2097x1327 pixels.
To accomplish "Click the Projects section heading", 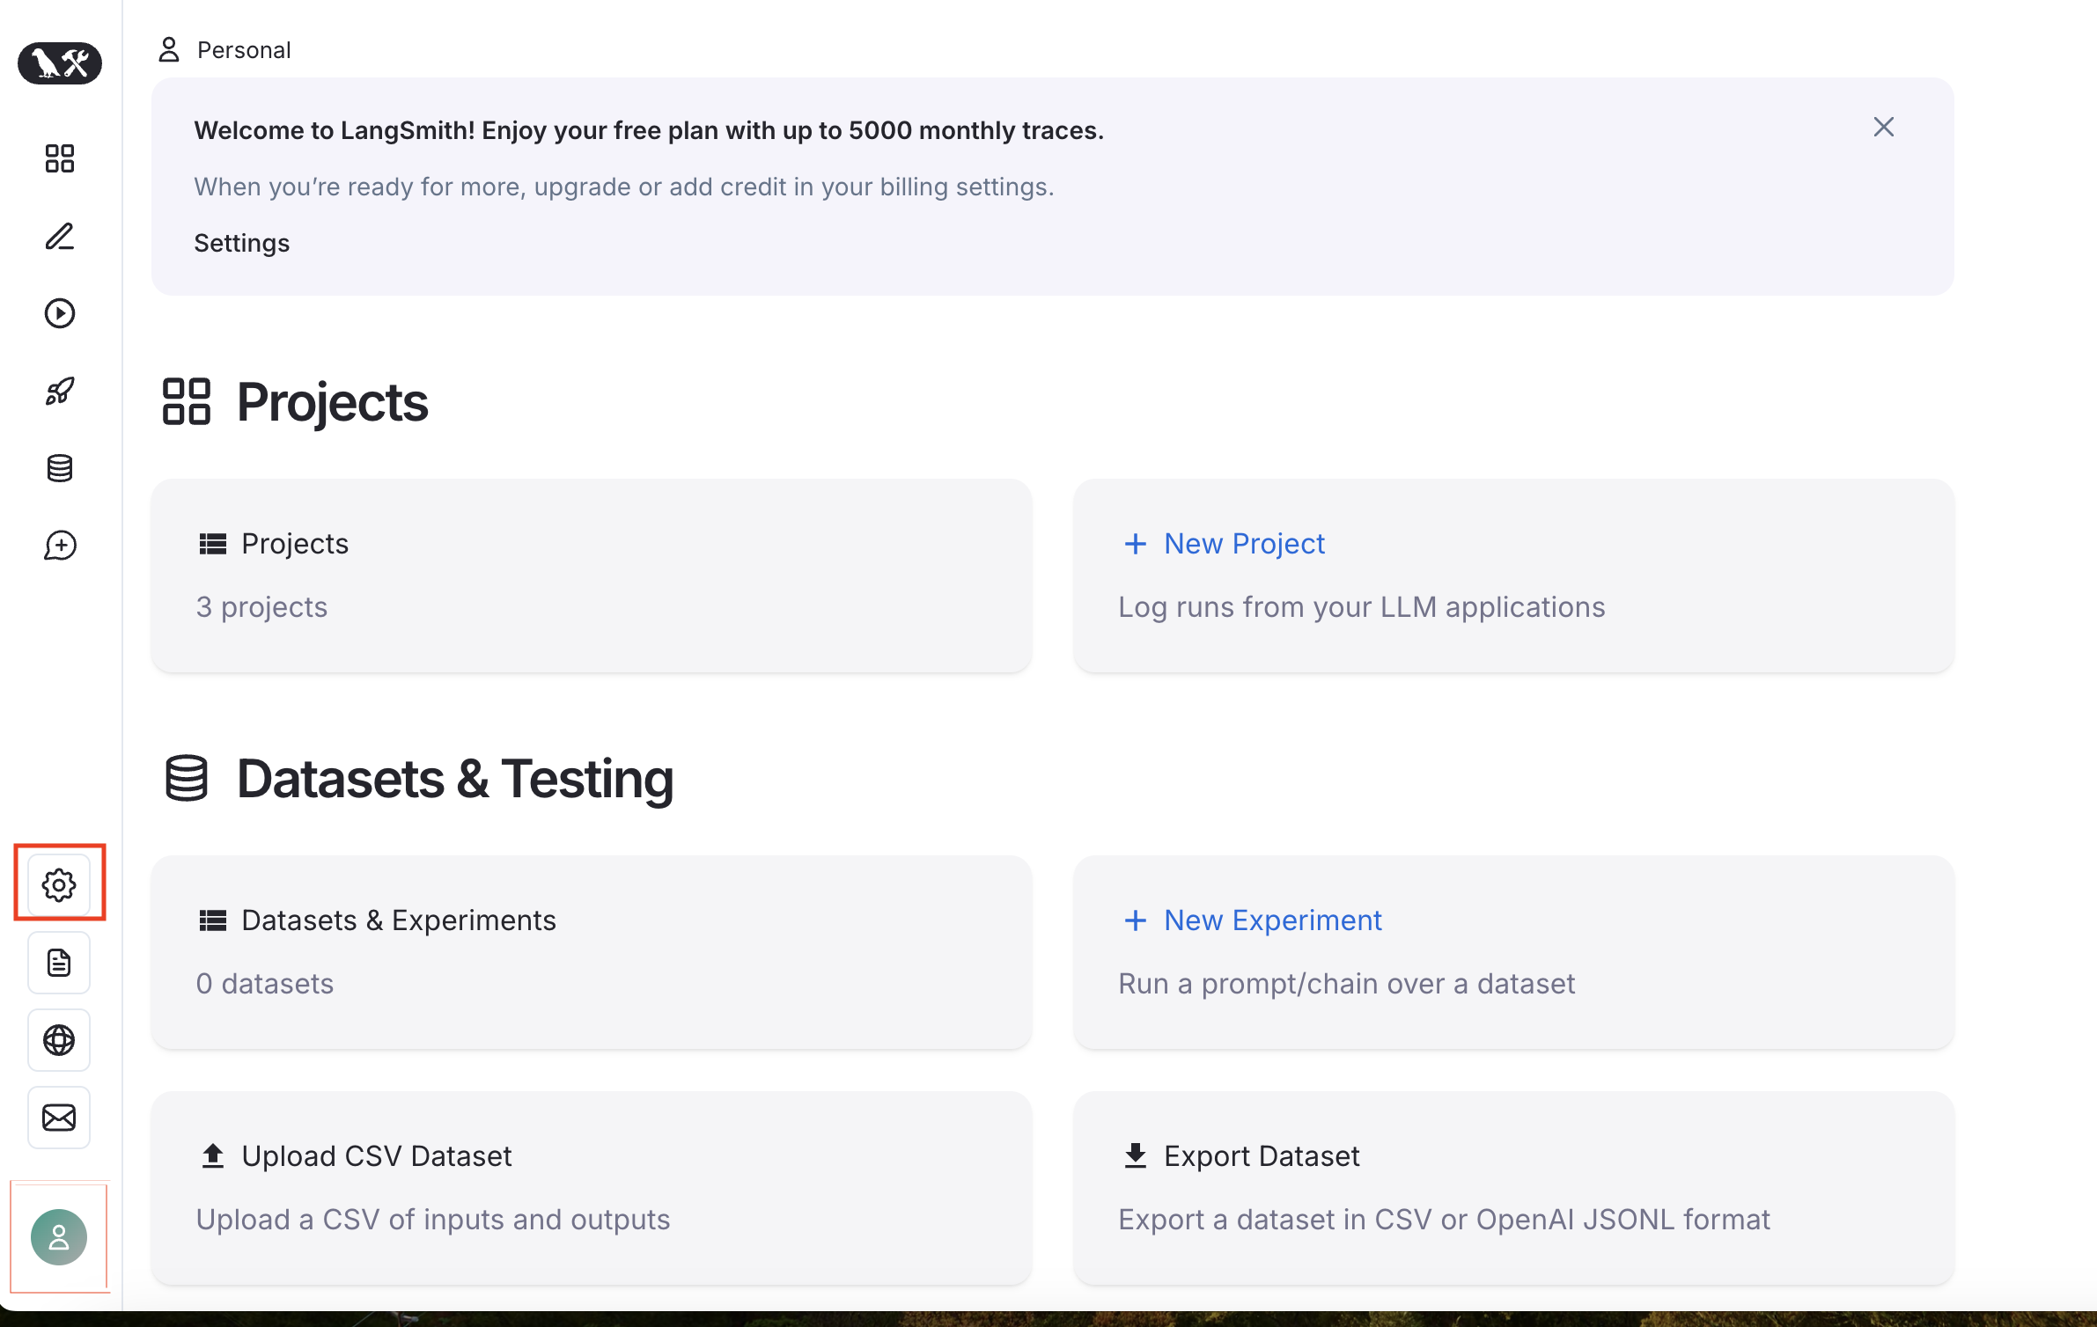I will pyautogui.click(x=332, y=402).
